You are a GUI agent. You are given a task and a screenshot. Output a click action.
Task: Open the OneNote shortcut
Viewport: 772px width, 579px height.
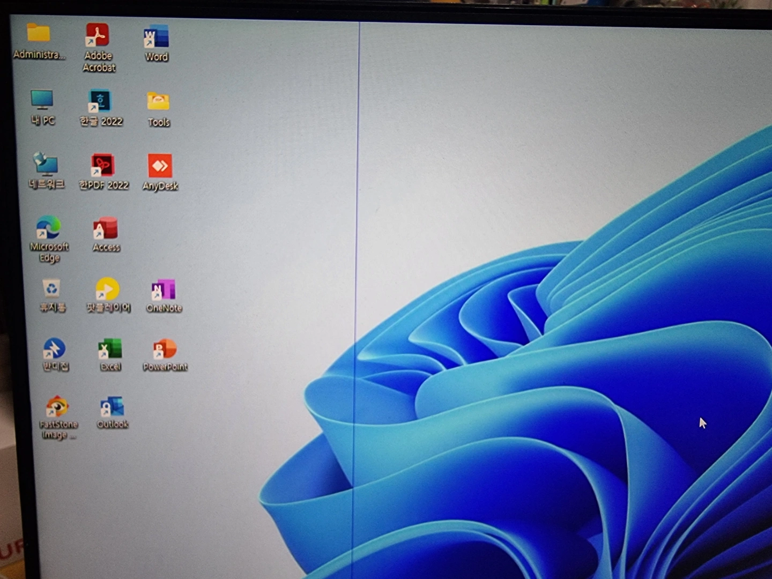[x=163, y=290]
